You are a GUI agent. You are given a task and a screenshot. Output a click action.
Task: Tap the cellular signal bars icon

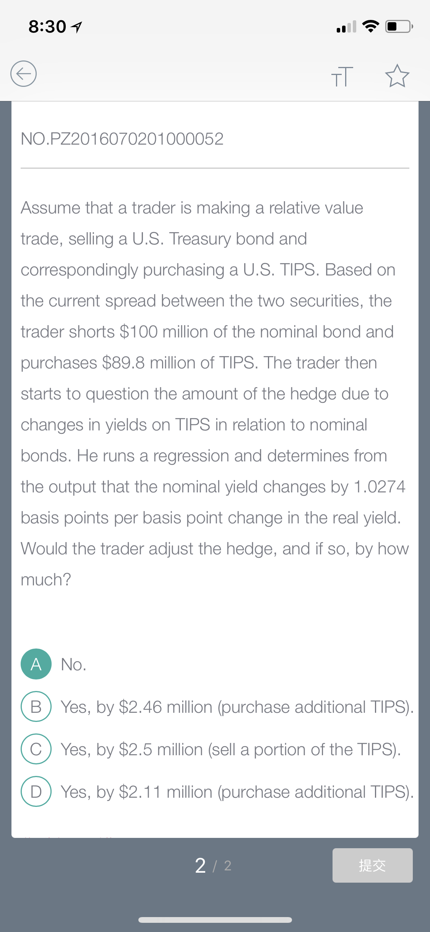[346, 27]
